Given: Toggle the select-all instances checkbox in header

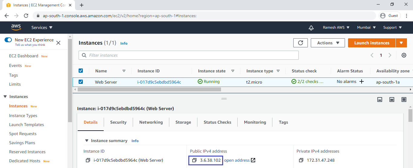Looking at the screenshot, I should (x=81, y=71).
